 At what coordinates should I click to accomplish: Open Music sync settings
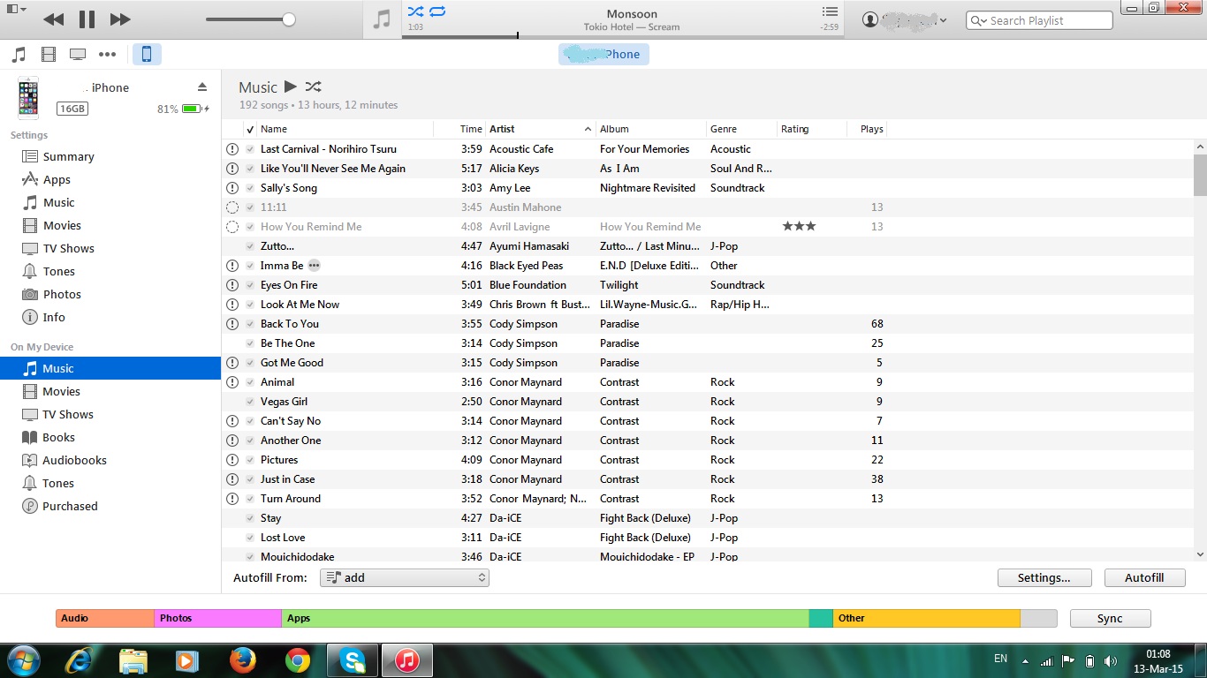(x=58, y=202)
